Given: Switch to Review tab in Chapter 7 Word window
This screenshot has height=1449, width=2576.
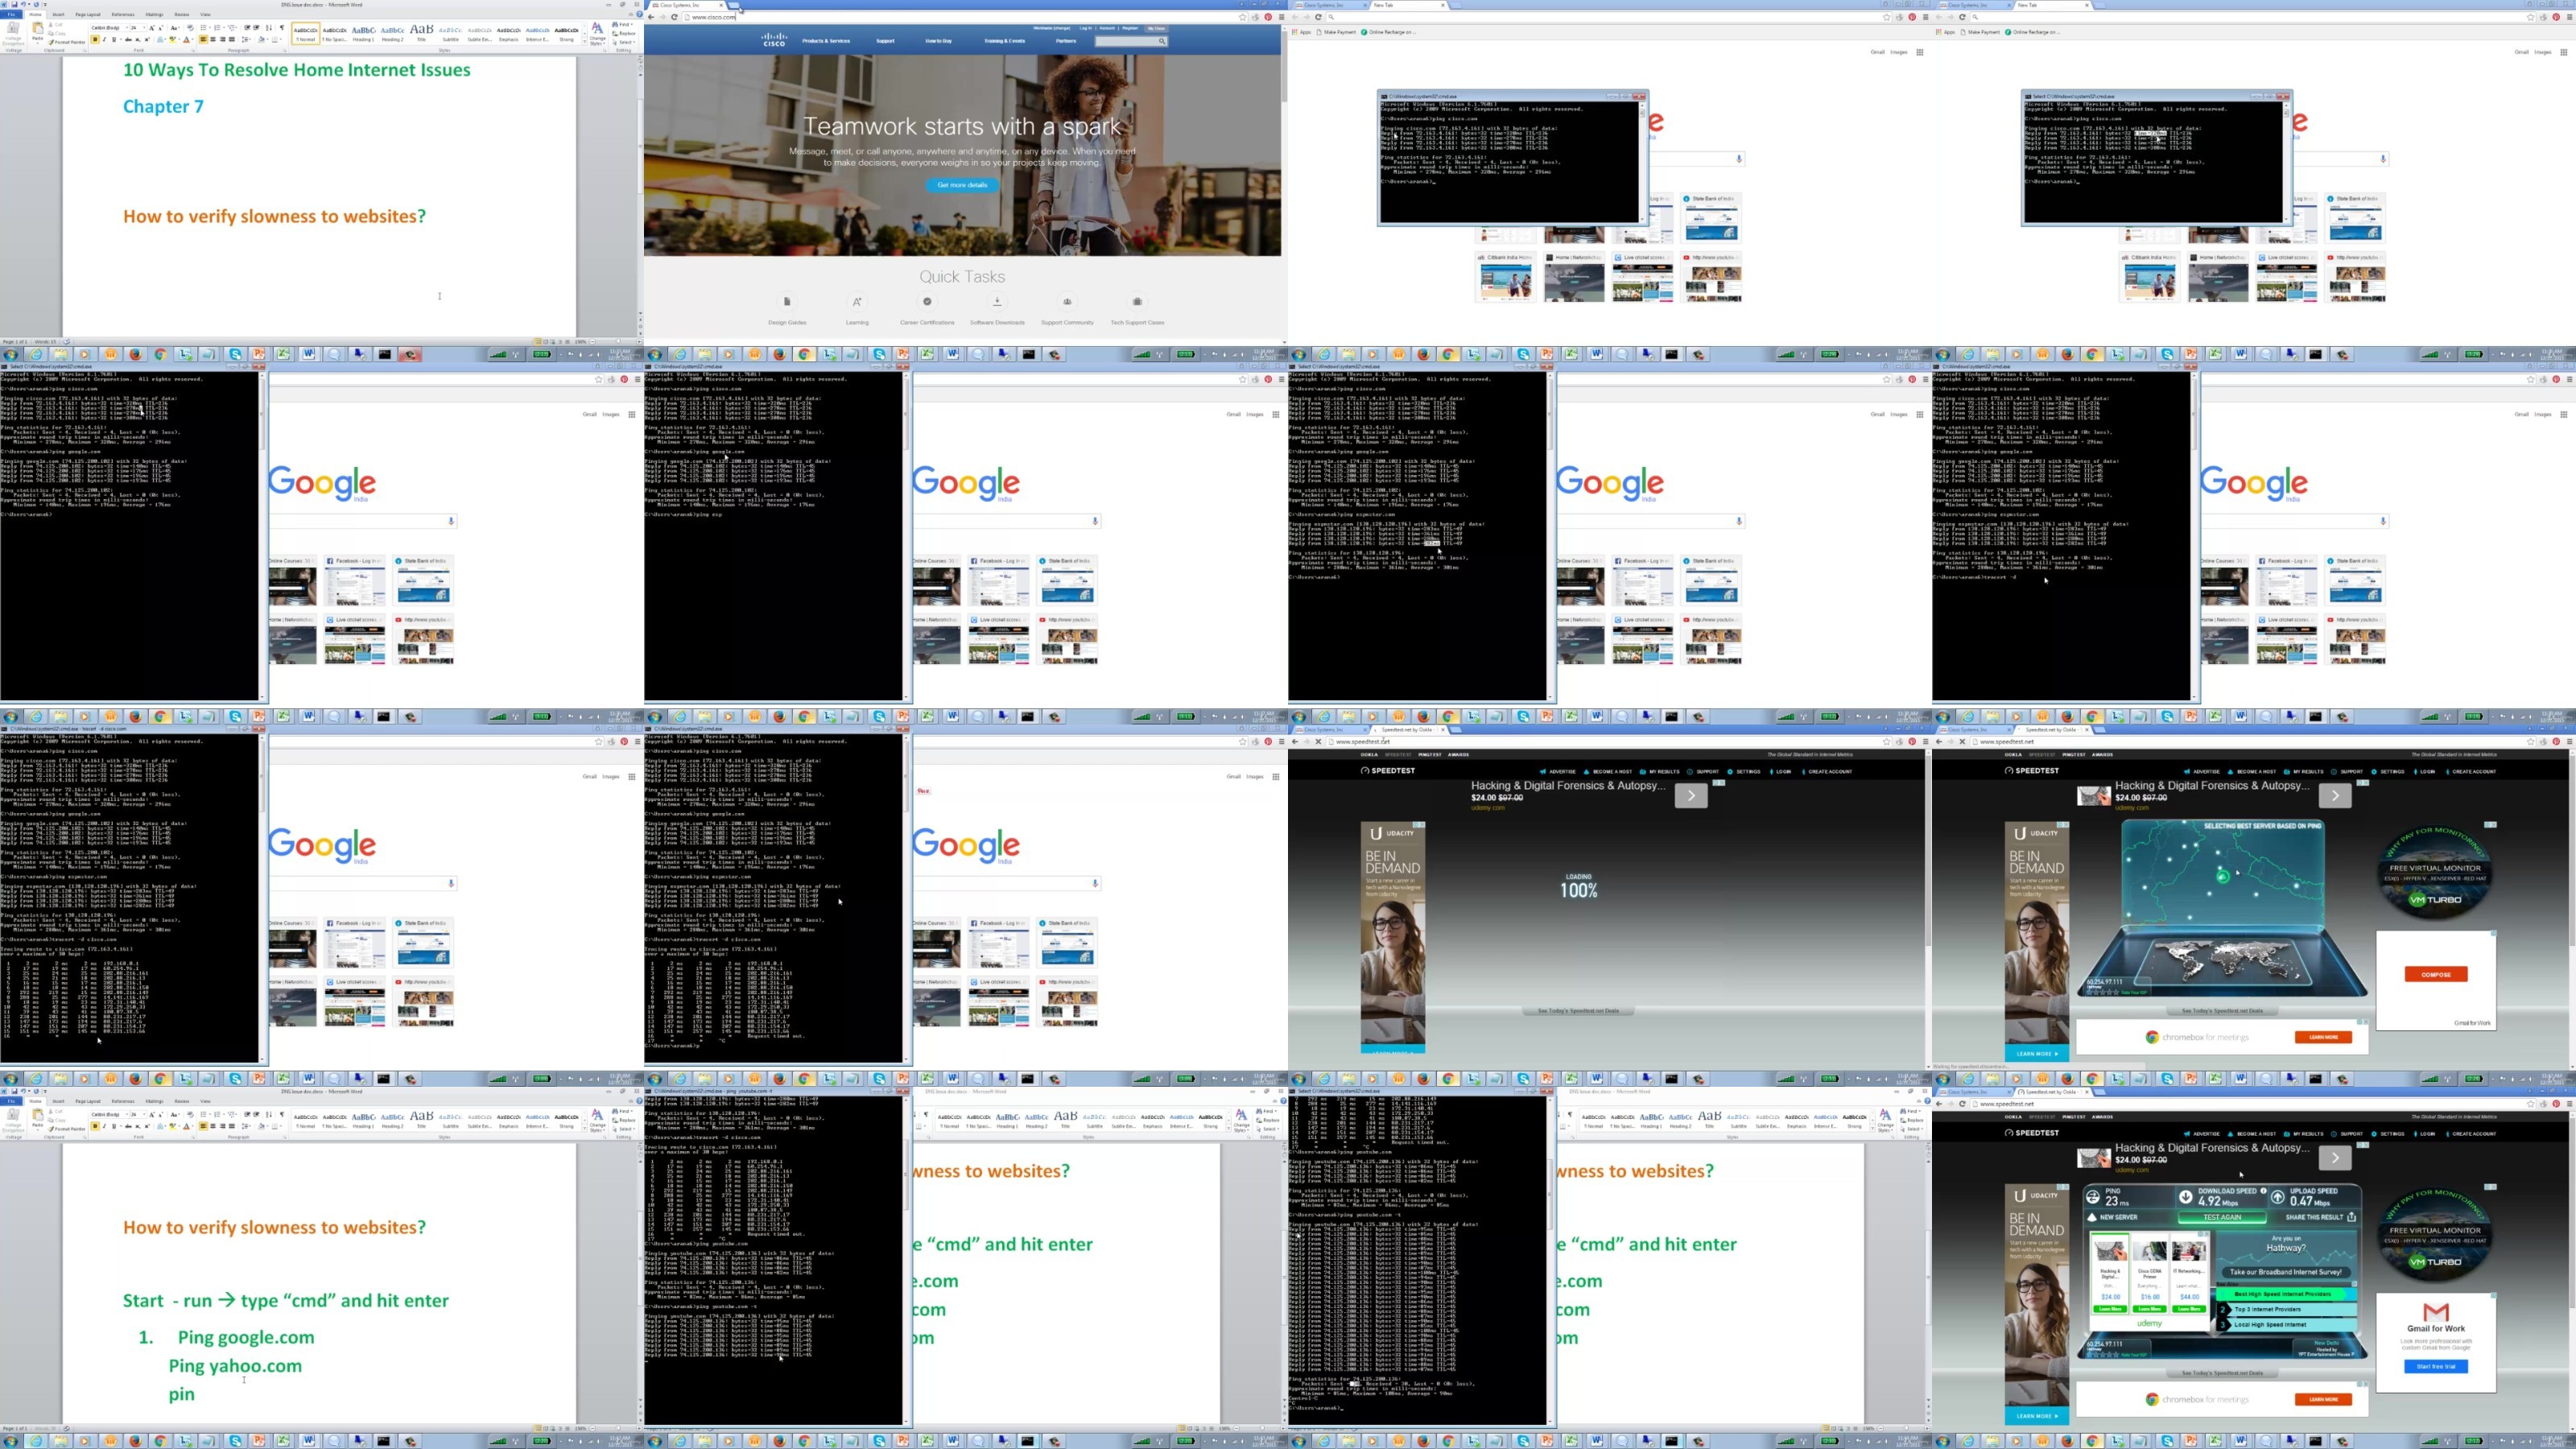Looking at the screenshot, I should 182,14.
